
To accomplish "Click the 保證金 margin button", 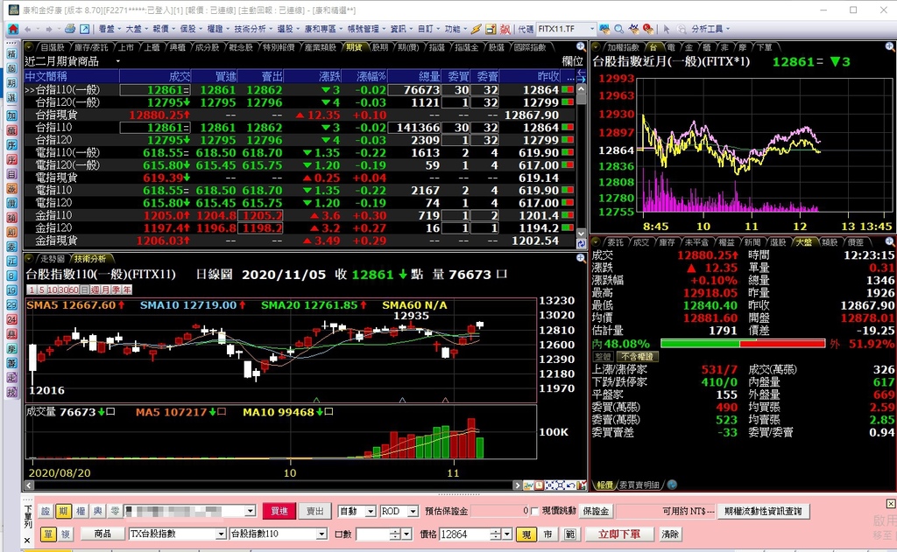I will click(x=596, y=511).
